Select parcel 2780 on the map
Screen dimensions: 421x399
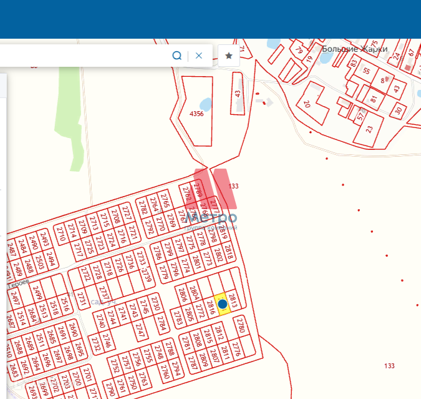pyautogui.click(x=241, y=325)
